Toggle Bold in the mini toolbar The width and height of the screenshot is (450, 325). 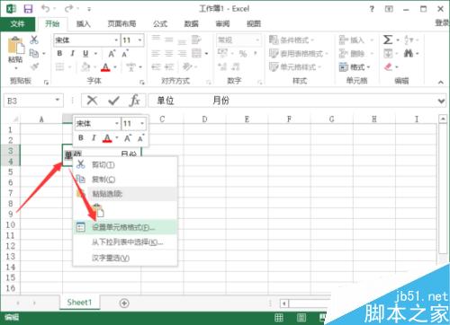(x=81, y=138)
